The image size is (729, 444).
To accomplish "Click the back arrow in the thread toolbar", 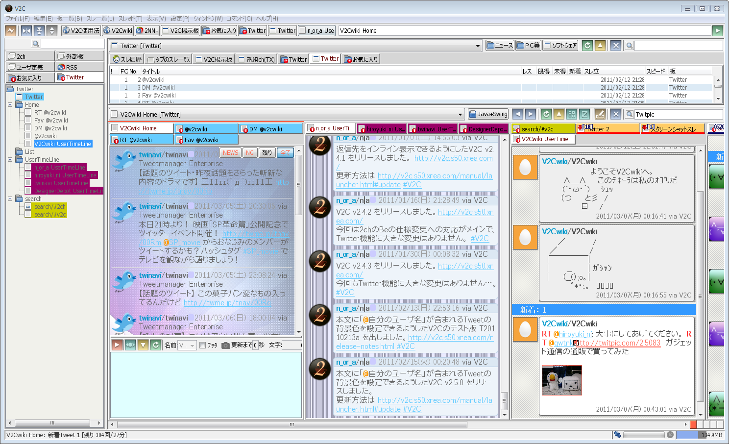I will [x=518, y=114].
